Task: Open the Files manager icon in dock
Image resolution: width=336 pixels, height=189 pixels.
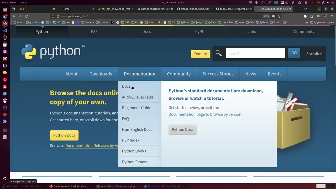Action: click(x=5, y=9)
